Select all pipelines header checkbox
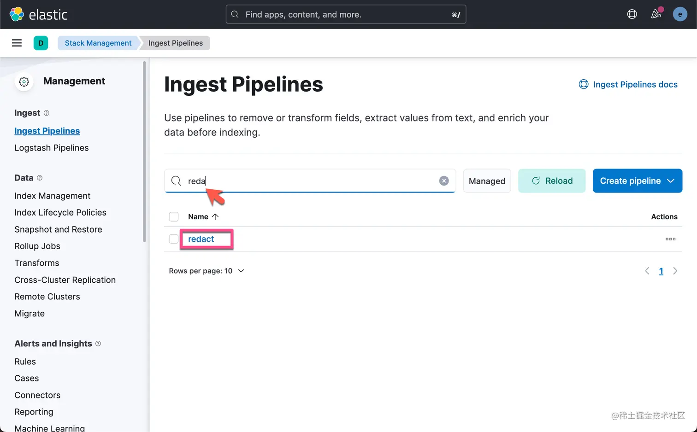The width and height of the screenshot is (697, 432). 174,216
